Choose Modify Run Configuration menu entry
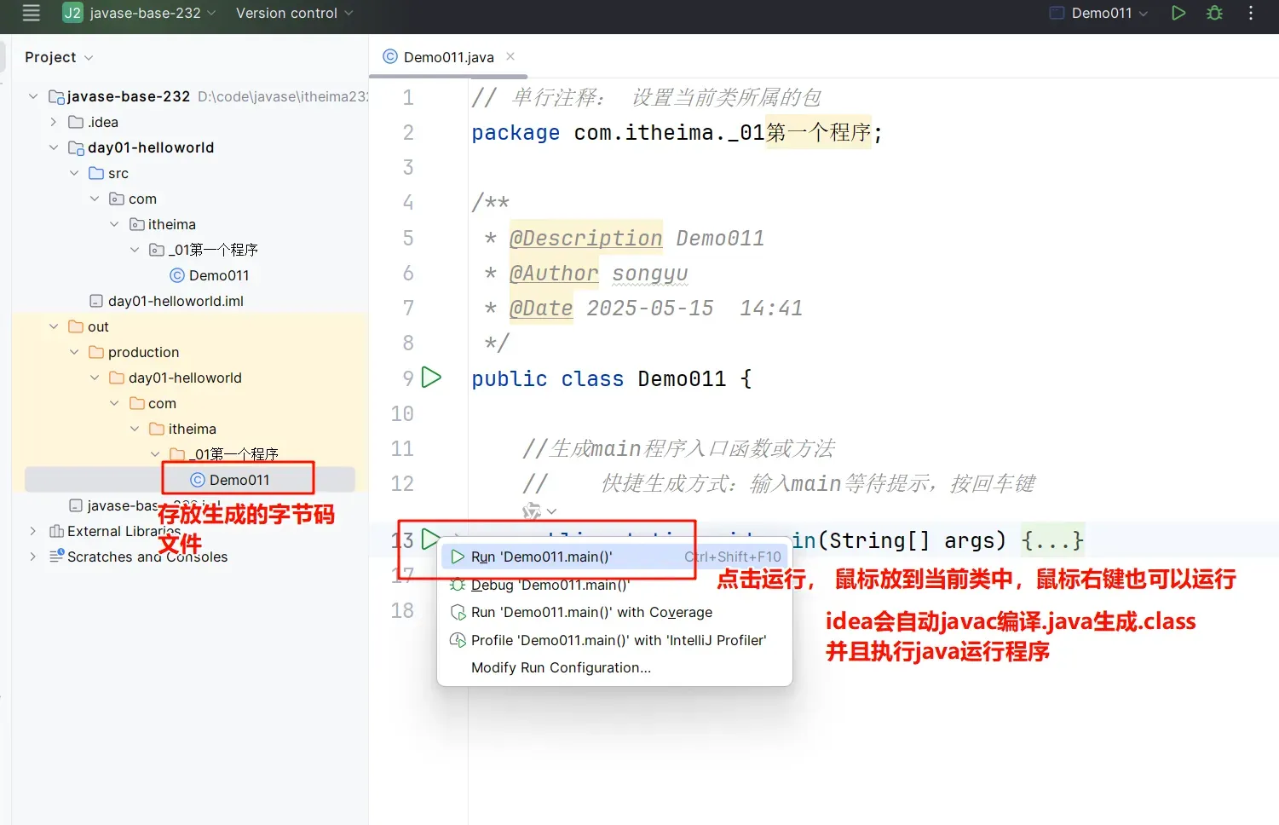The width and height of the screenshot is (1279, 825). pos(614,667)
